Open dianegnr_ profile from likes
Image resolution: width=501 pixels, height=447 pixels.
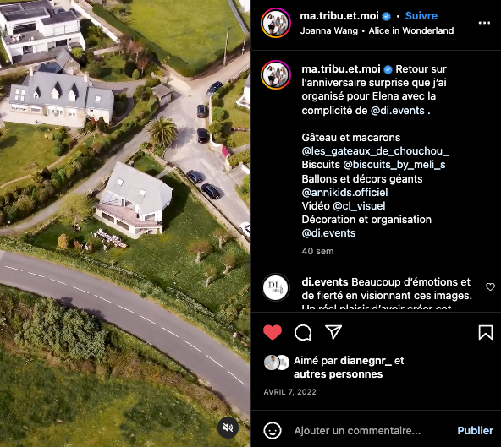click(x=366, y=361)
